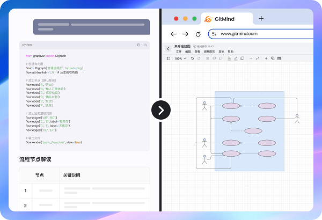Insert a table using grid icon
Image resolution: width=322 pixels, height=220 pixels.
279,58
